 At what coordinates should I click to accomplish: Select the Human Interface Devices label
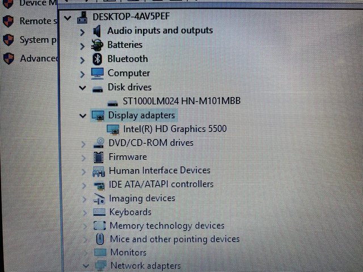pos(160,171)
